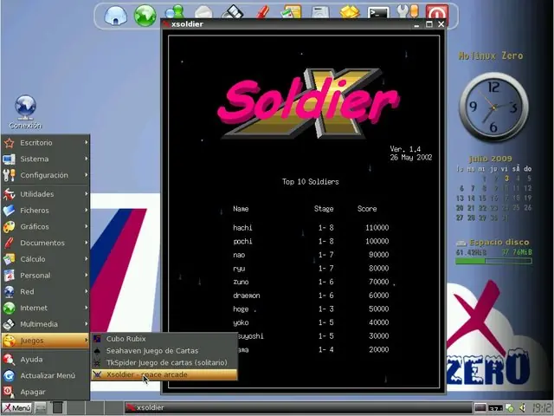Expand the Gráficos submenu arrow
Image resolution: width=554 pixels, height=416 pixels.
[x=86, y=226]
